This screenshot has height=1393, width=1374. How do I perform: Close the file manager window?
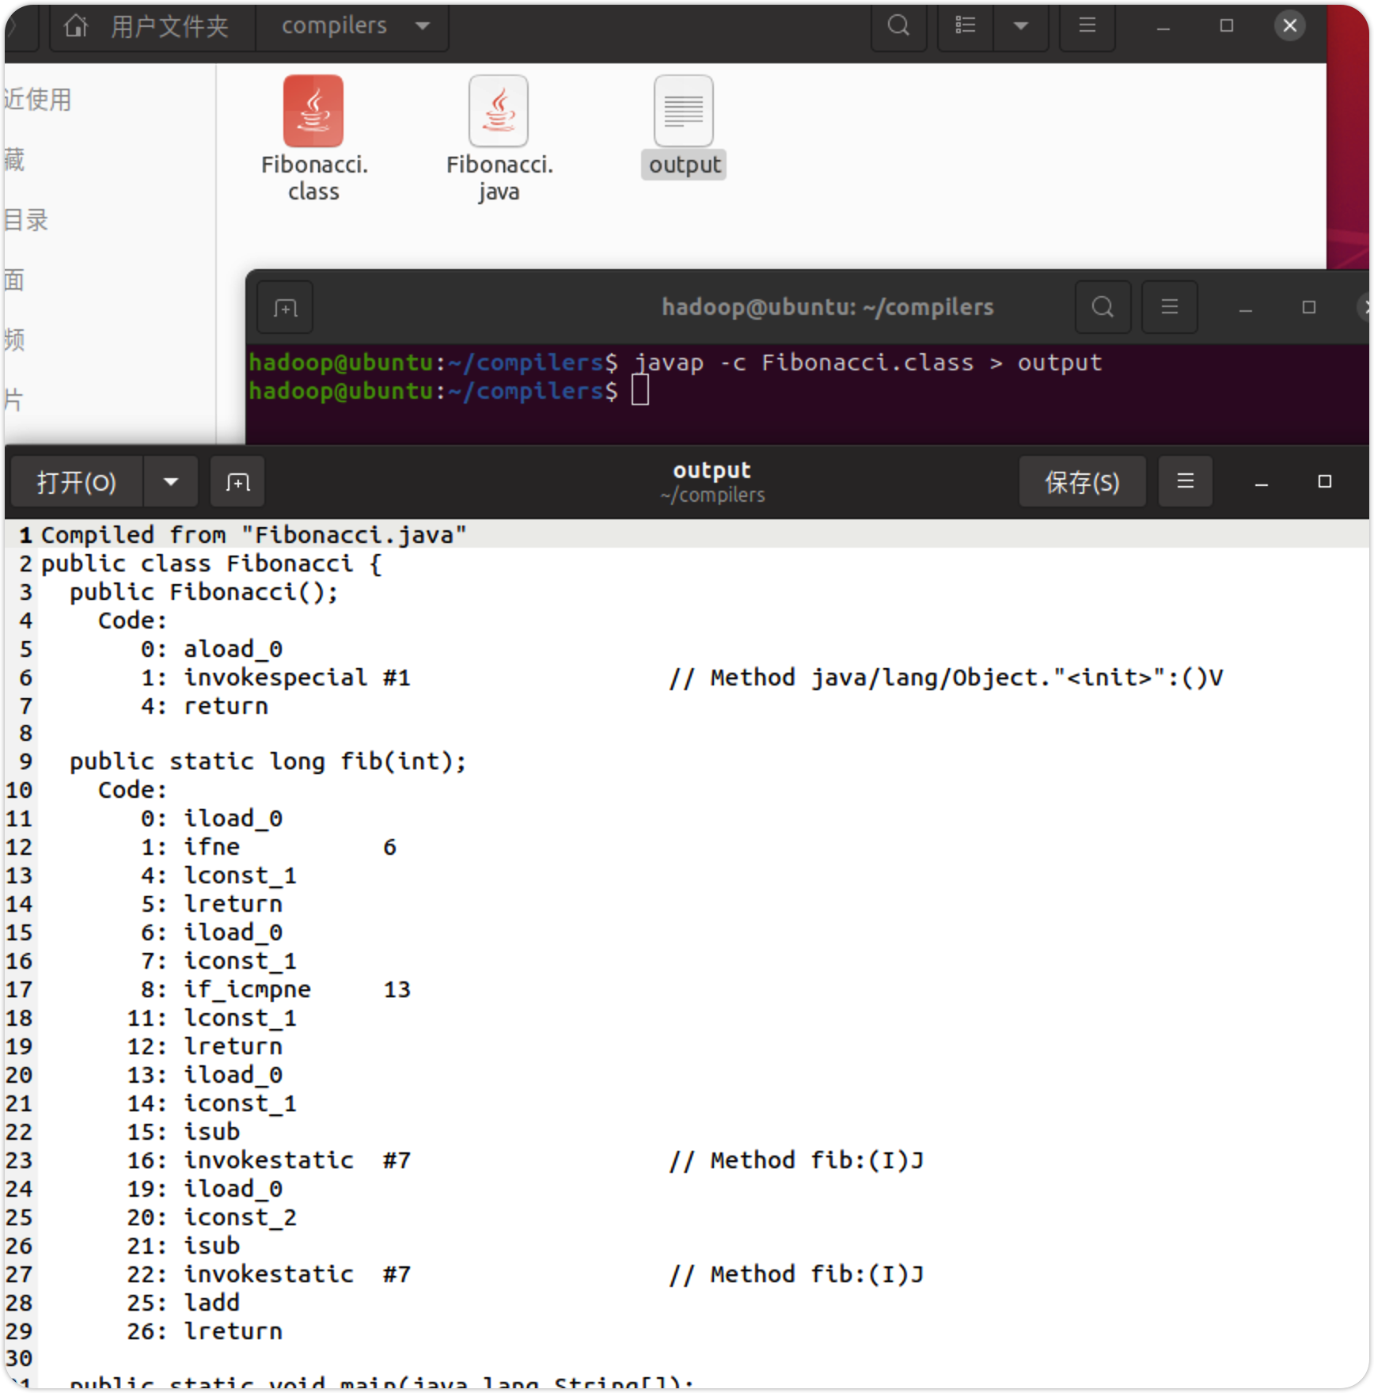1289,25
